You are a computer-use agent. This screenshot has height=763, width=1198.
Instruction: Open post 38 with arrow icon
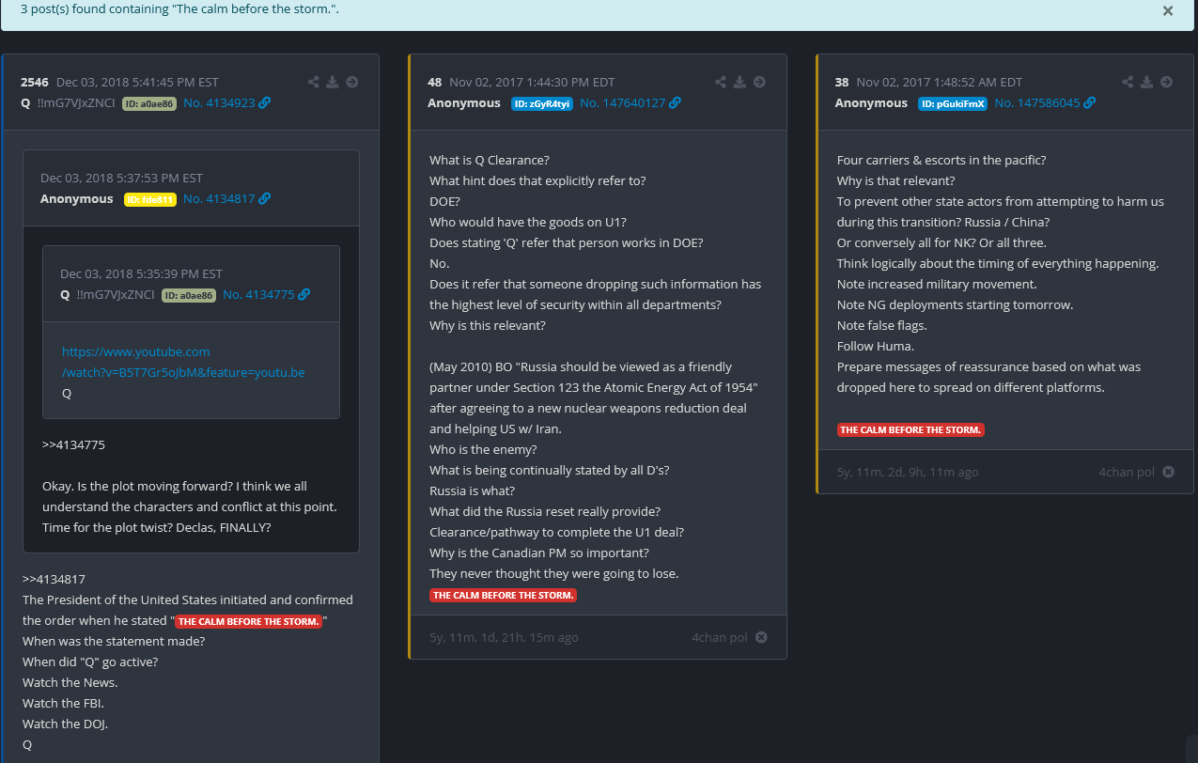pyautogui.click(x=1166, y=82)
